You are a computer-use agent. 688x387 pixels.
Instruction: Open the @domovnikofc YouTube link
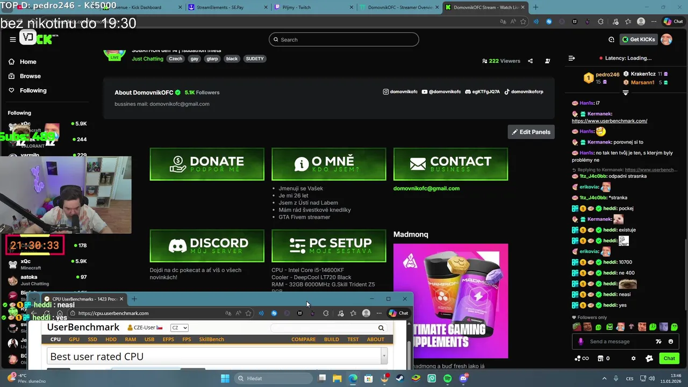tap(441, 92)
